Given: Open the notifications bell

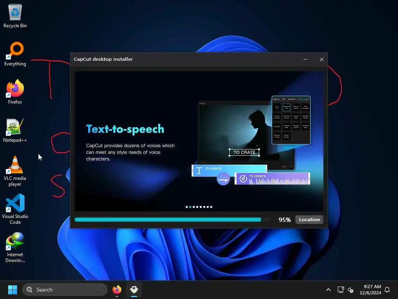Looking at the screenshot, I should pos(387,290).
